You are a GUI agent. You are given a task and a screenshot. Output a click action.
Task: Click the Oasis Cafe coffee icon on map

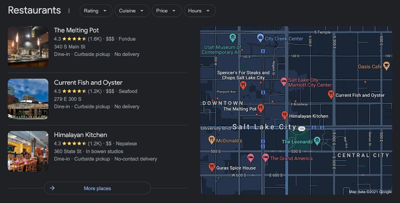[x=386, y=66]
